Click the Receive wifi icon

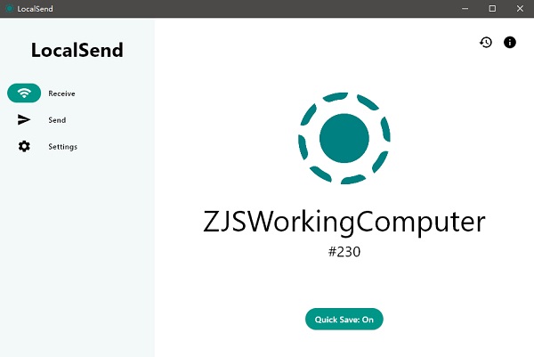coord(24,93)
